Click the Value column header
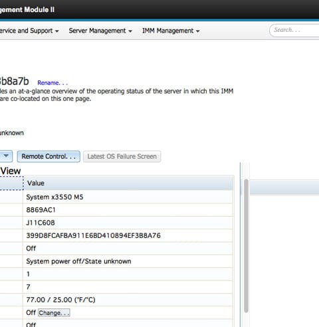The image size is (319, 327). pos(128,183)
